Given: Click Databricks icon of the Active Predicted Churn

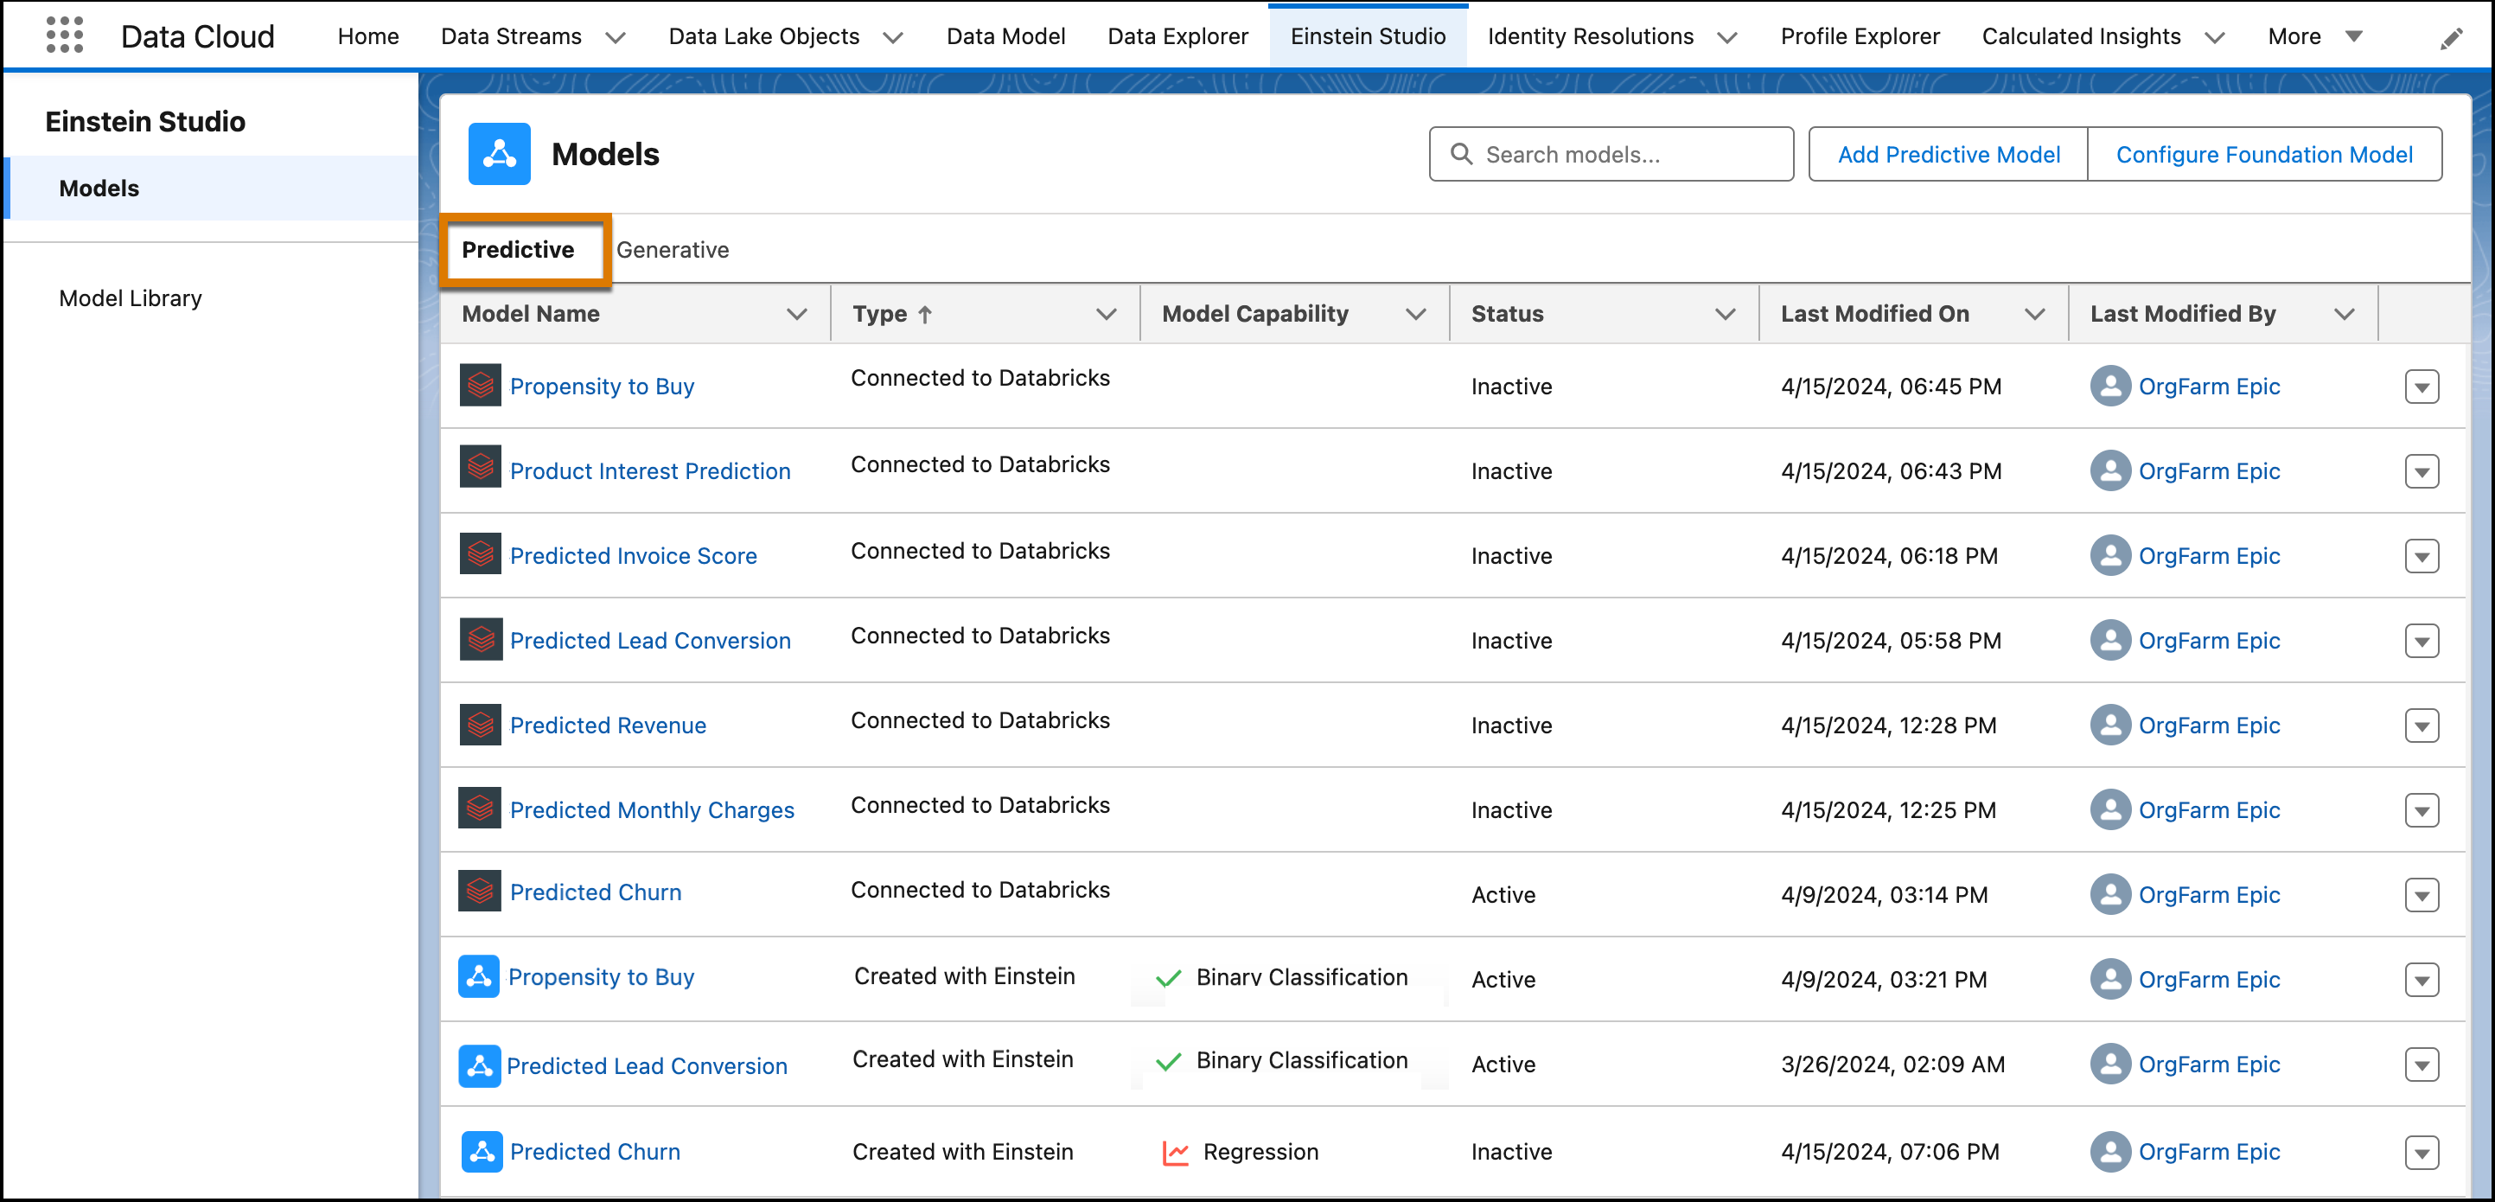Looking at the screenshot, I should point(481,890).
